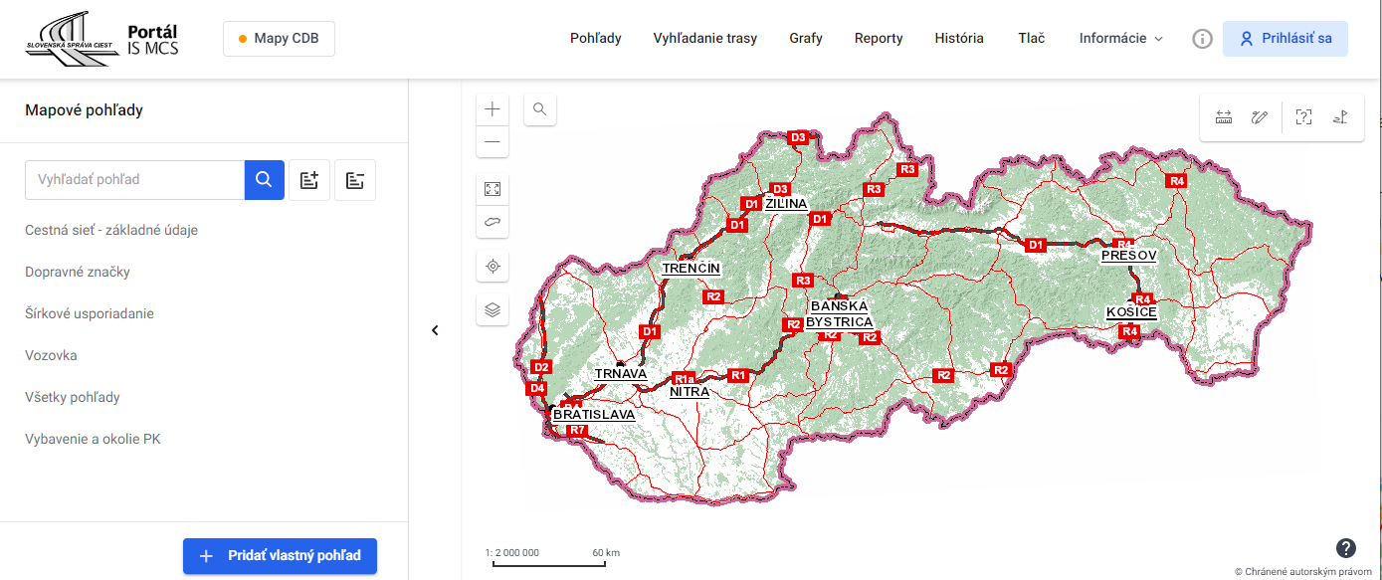Open the Vyhľadanie trasy menu item
Viewport: 1382px width, 580px height.
coord(704,39)
